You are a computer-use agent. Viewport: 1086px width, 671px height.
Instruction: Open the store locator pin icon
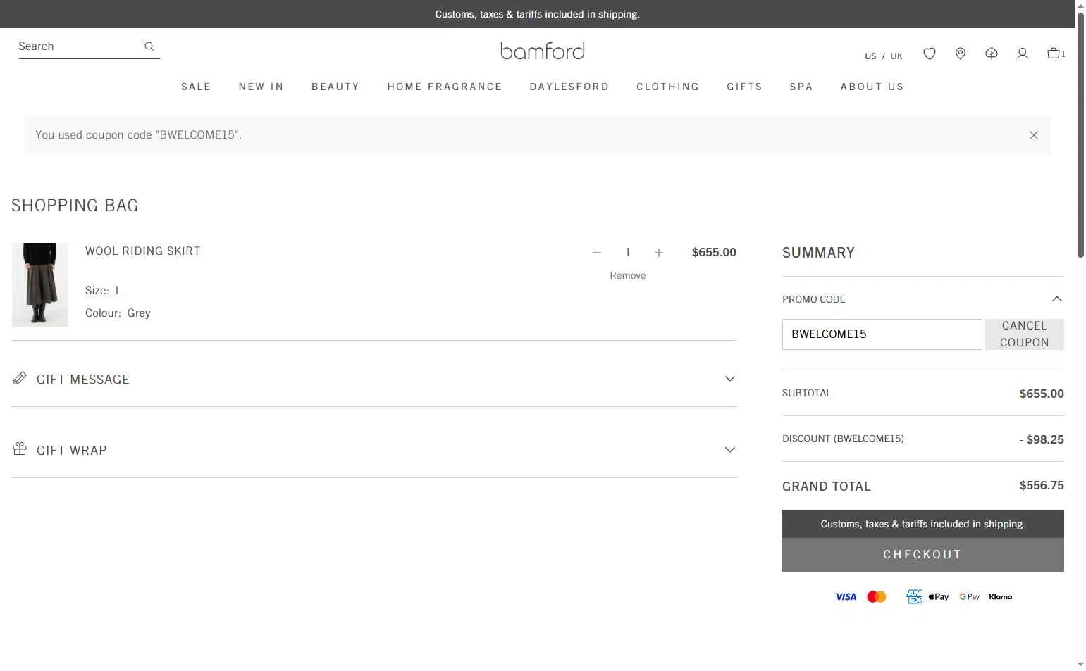(961, 54)
